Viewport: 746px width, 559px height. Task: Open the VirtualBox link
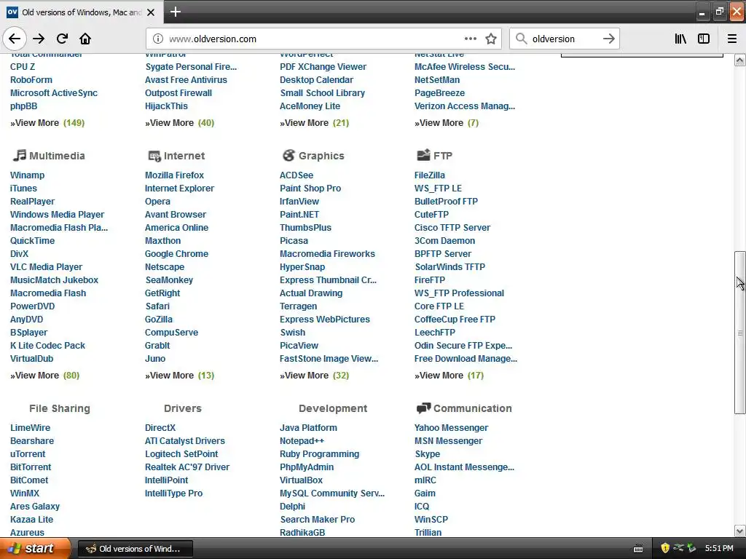click(301, 480)
